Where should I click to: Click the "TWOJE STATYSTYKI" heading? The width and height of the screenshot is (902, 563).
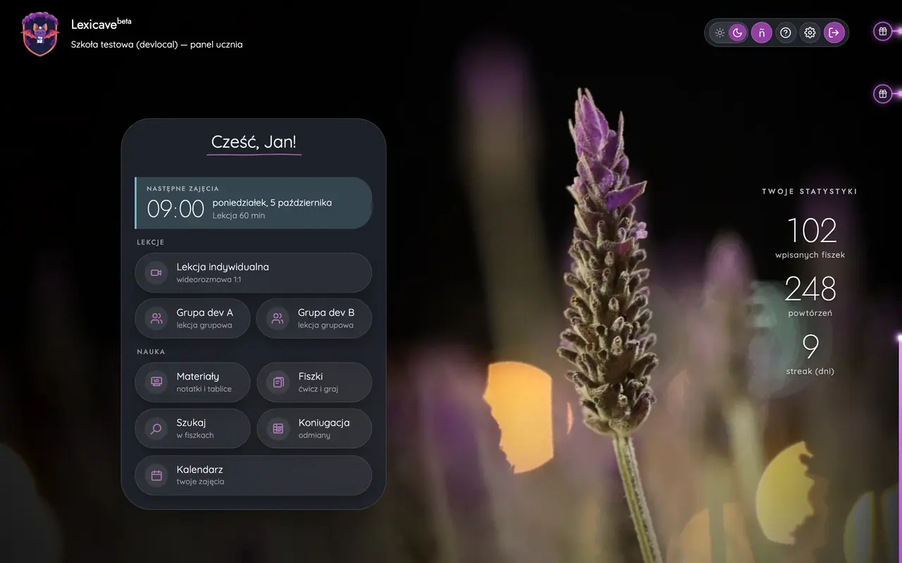tap(810, 191)
